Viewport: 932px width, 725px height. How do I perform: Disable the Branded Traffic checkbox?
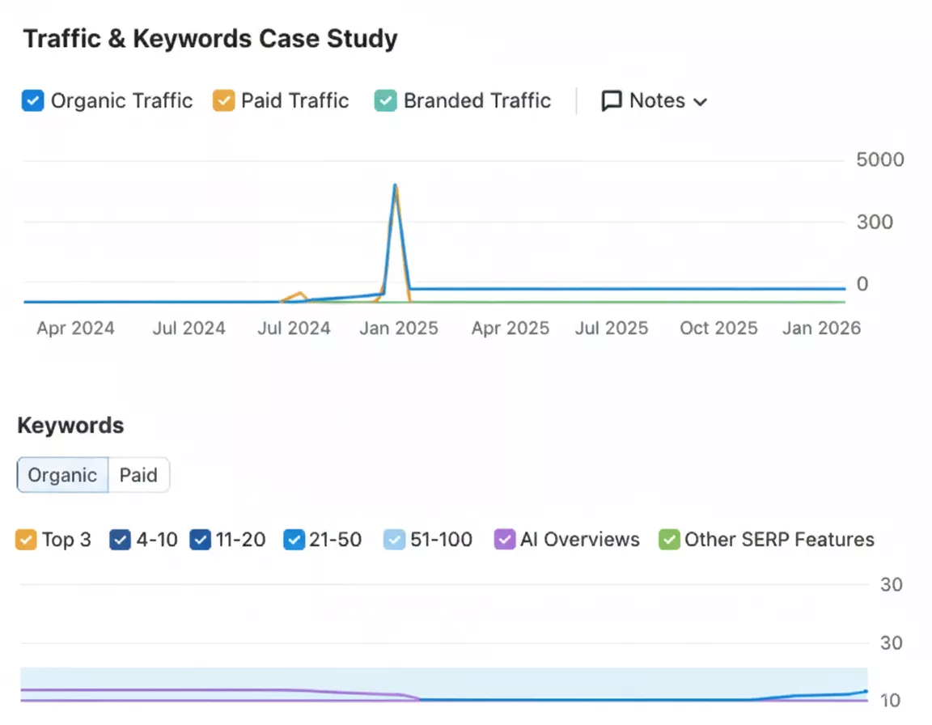point(386,101)
